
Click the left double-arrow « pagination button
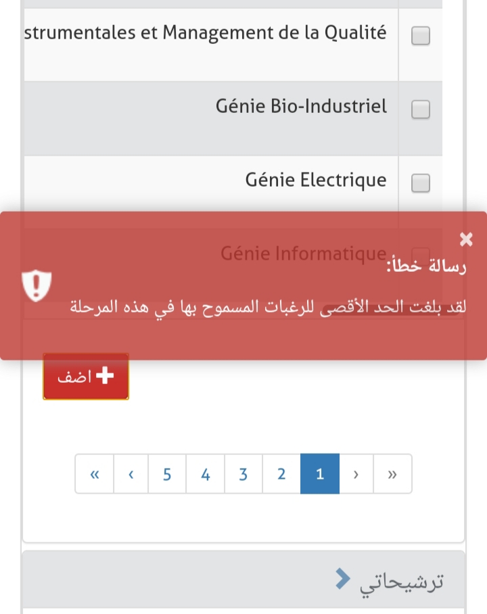coord(94,474)
